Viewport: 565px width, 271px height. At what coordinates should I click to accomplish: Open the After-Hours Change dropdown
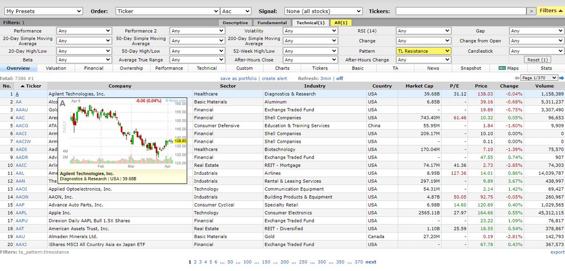[x=424, y=60]
